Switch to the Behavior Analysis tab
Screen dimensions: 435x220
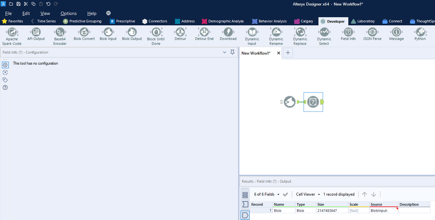269,21
